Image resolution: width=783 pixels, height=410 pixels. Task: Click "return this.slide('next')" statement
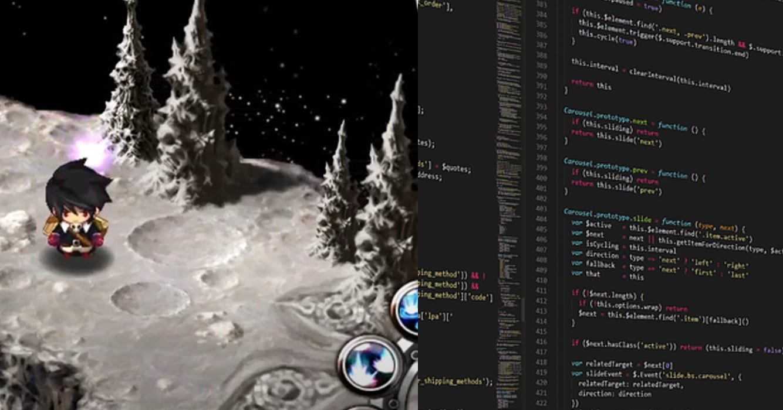[x=616, y=138]
